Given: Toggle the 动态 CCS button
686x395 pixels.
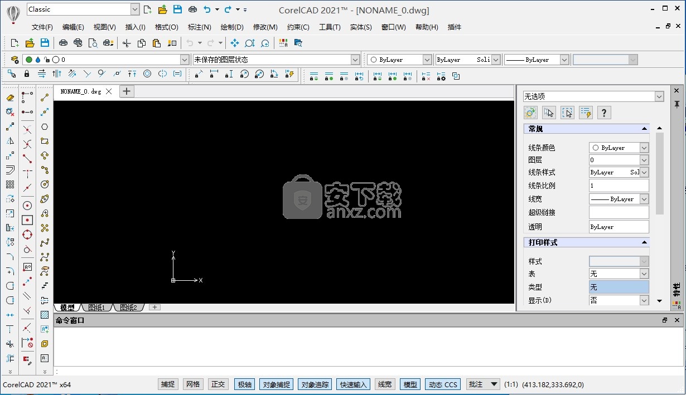Looking at the screenshot, I should pyautogui.click(x=443, y=384).
